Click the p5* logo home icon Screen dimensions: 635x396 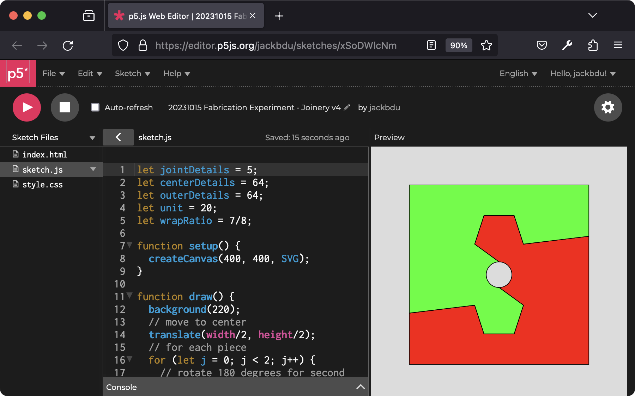[x=18, y=73]
